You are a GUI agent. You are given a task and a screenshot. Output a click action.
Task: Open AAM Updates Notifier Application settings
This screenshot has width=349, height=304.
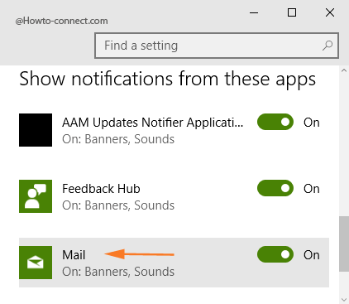[153, 123]
